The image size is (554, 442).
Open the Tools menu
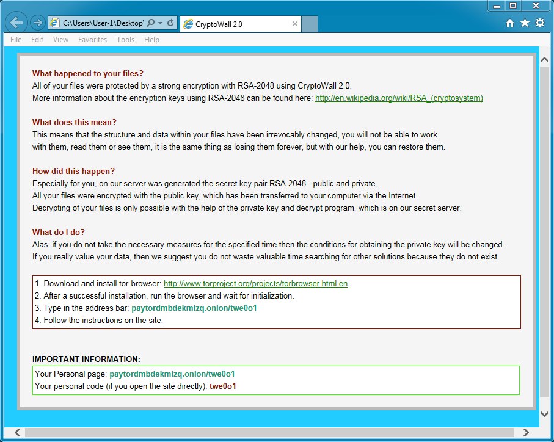pyautogui.click(x=125, y=40)
